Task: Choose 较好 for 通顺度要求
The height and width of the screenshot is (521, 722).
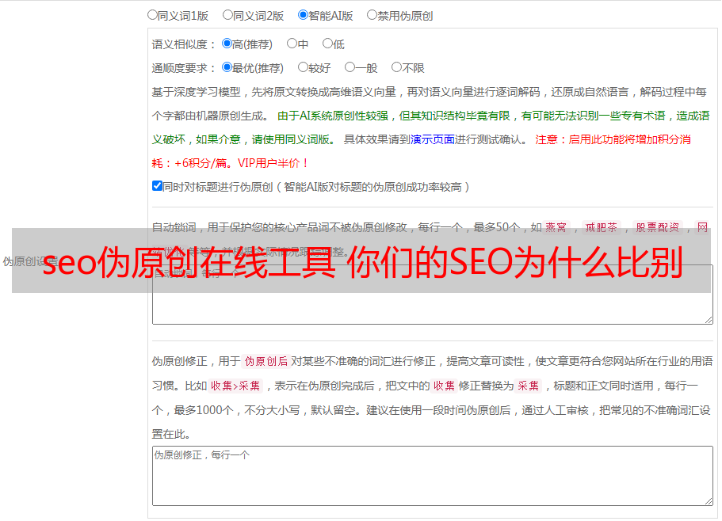Action: coord(304,67)
